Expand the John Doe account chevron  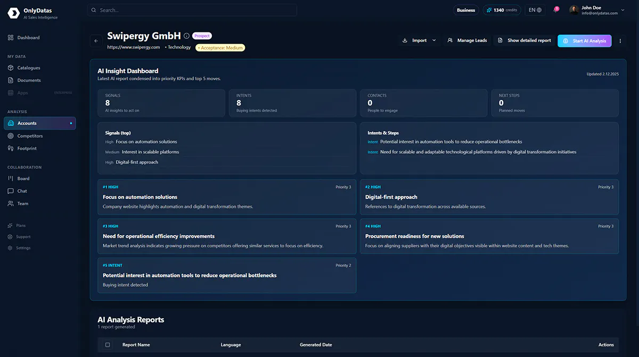coord(623,10)
